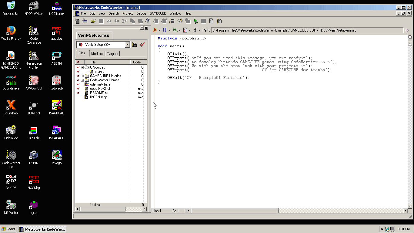
Task: Click the New Text File toolbar icon
Action: [x=77, y=21]
